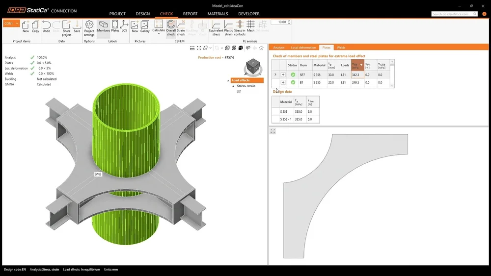Viewport: 491px width, 276px height.
Task: Click Share project icon
Action: point(66,28)
